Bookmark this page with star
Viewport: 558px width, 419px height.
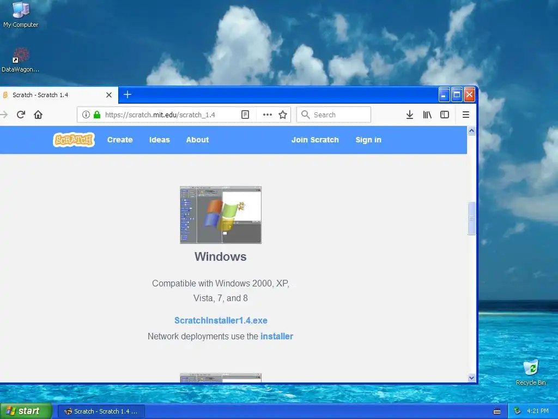point(283,115)
